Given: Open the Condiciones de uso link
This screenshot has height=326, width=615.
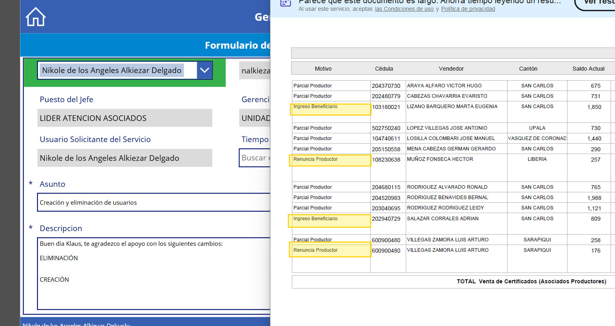Looking at the screenshot, I should (404, 9).
